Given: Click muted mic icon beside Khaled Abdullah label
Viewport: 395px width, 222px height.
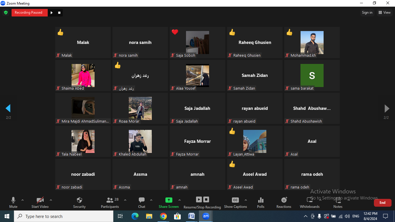Looking at the screenshot, I should [116, 154].
